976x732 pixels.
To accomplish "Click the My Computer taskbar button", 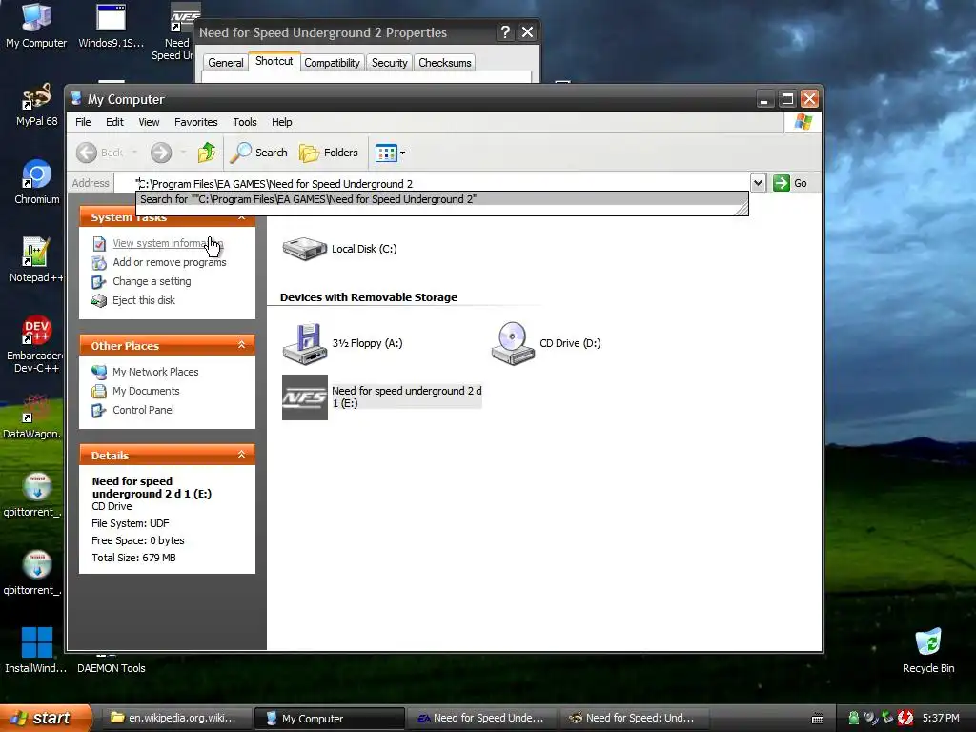I will tap(329, 719).
